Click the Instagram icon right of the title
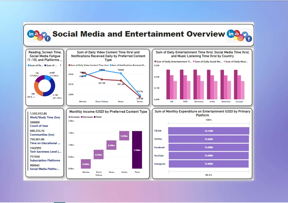 pos(241,38)
